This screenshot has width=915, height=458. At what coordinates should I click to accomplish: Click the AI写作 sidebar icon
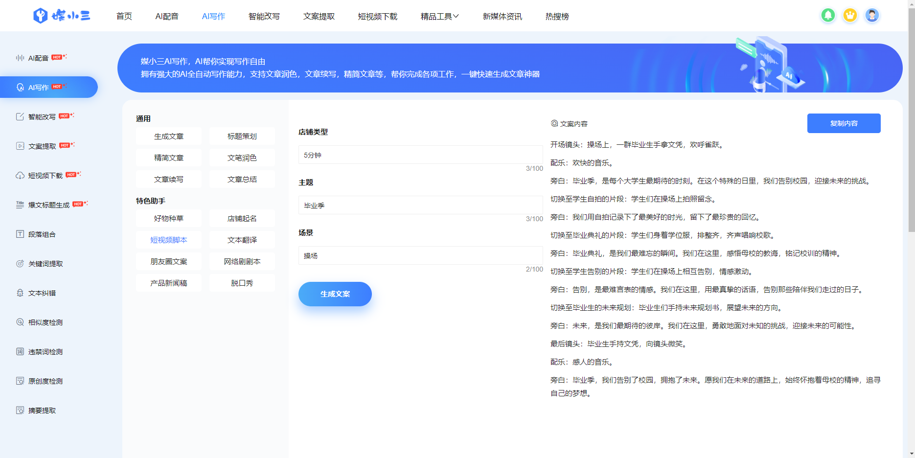(20, 87)
